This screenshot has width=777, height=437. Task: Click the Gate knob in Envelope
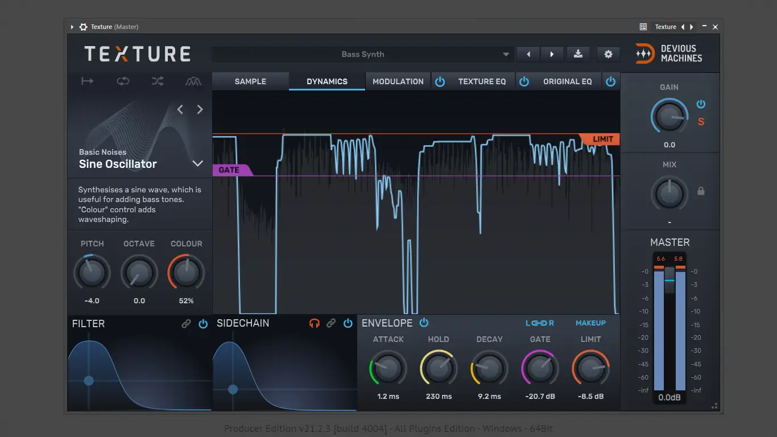(540, 368)
